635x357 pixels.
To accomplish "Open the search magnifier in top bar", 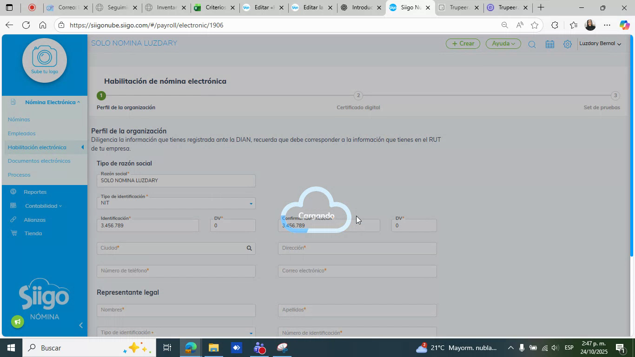I will coord(532,44).
